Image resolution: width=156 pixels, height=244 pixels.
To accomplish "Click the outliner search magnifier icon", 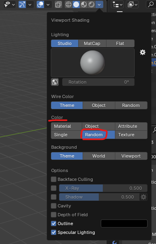I will click(x=151, y=4).
